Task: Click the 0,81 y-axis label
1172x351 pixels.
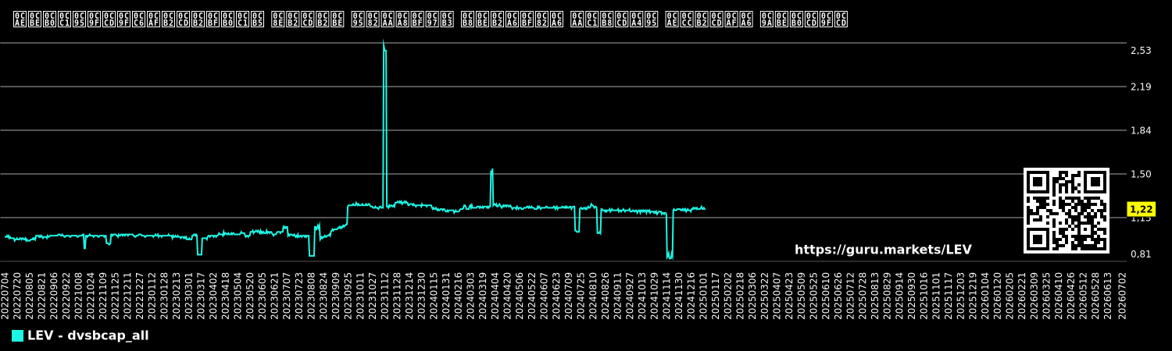Action: [x=1141, y=254]
